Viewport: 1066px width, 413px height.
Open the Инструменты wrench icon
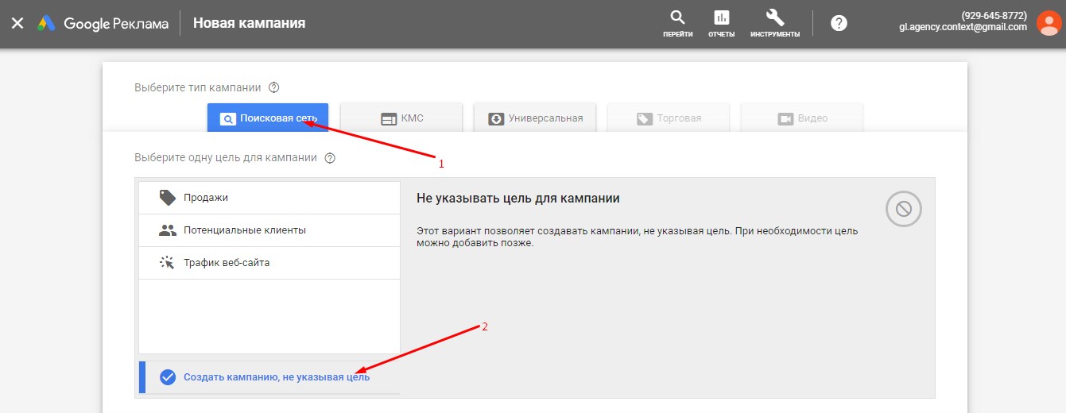coord(774,24)
